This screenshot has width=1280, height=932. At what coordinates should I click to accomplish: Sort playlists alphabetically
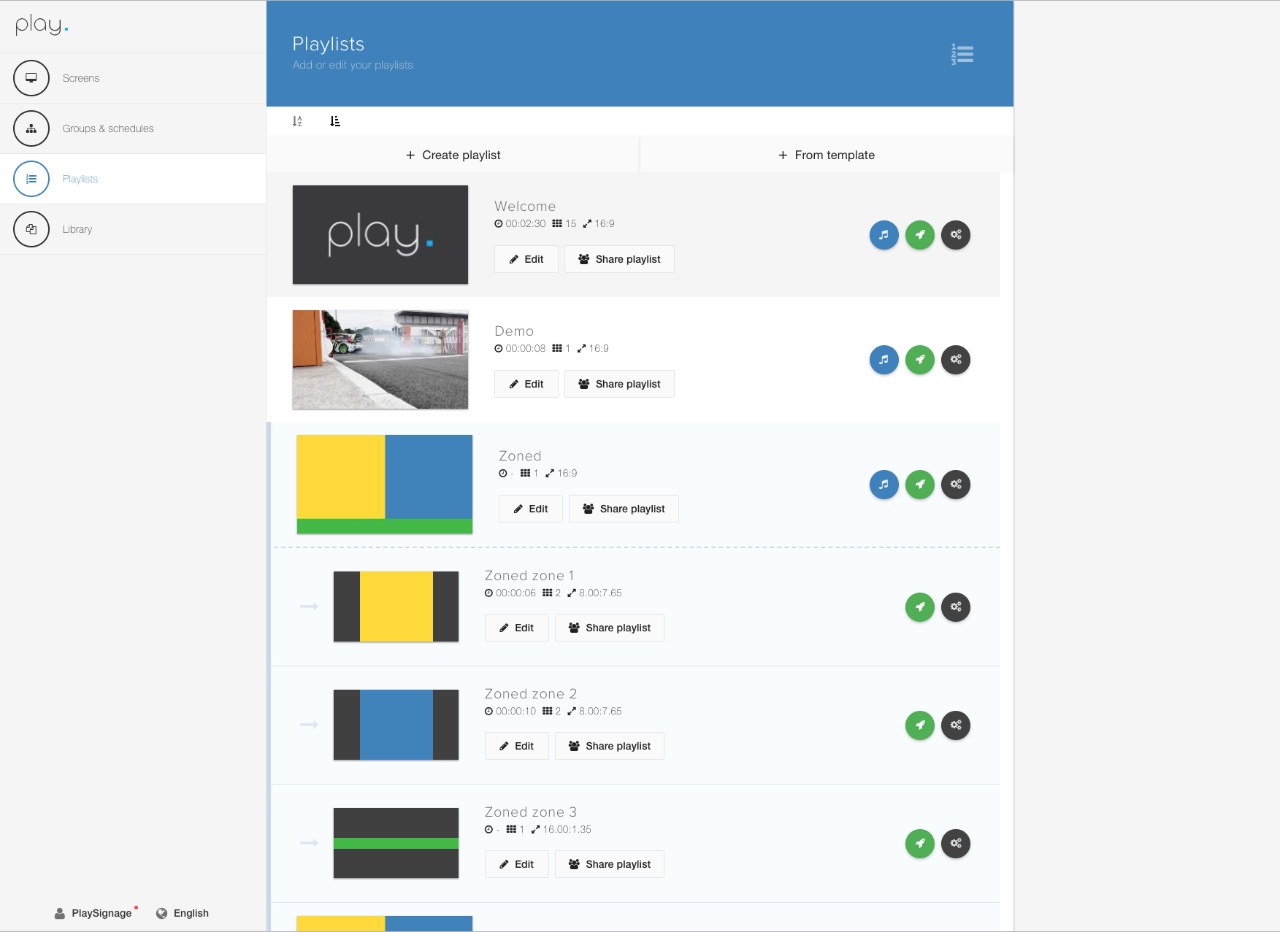(296, 120)
